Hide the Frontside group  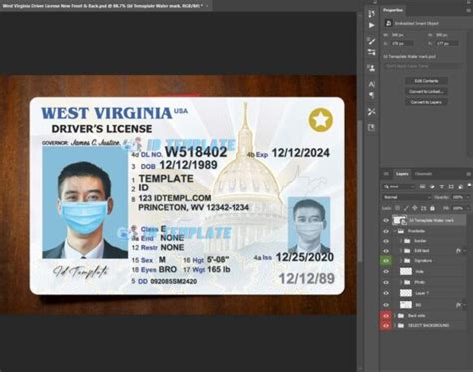386,231
